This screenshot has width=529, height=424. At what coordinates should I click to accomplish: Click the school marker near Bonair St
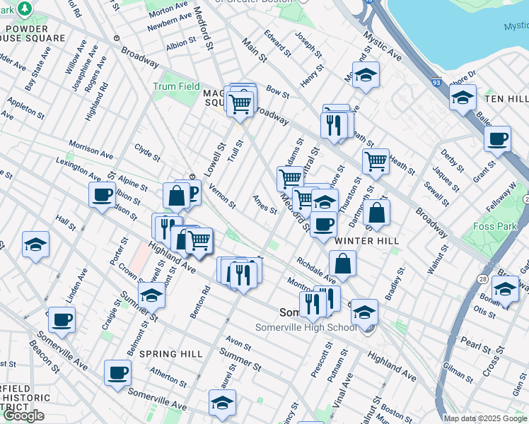click(x=505, y=288)
